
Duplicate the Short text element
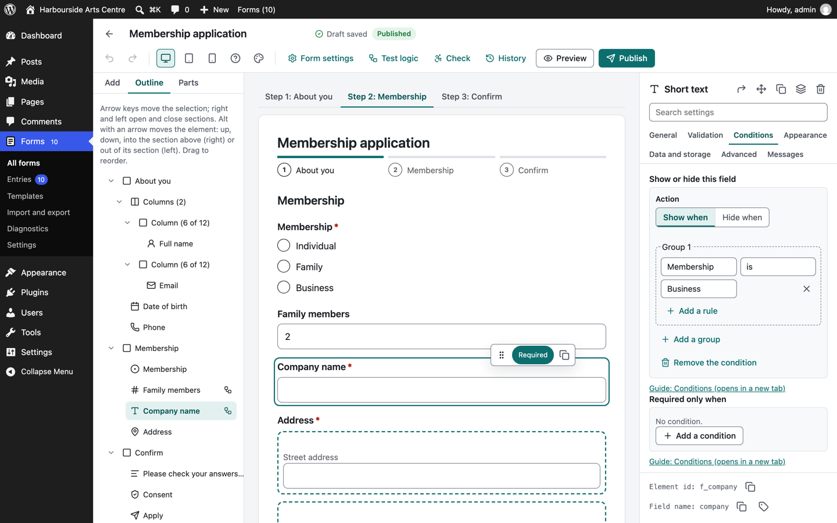click(781, 89)
